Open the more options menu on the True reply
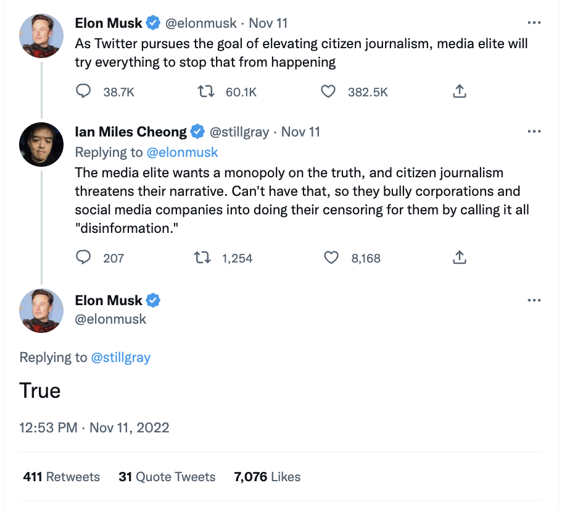Viewport: 575px width, 509px height. [534, 300]
